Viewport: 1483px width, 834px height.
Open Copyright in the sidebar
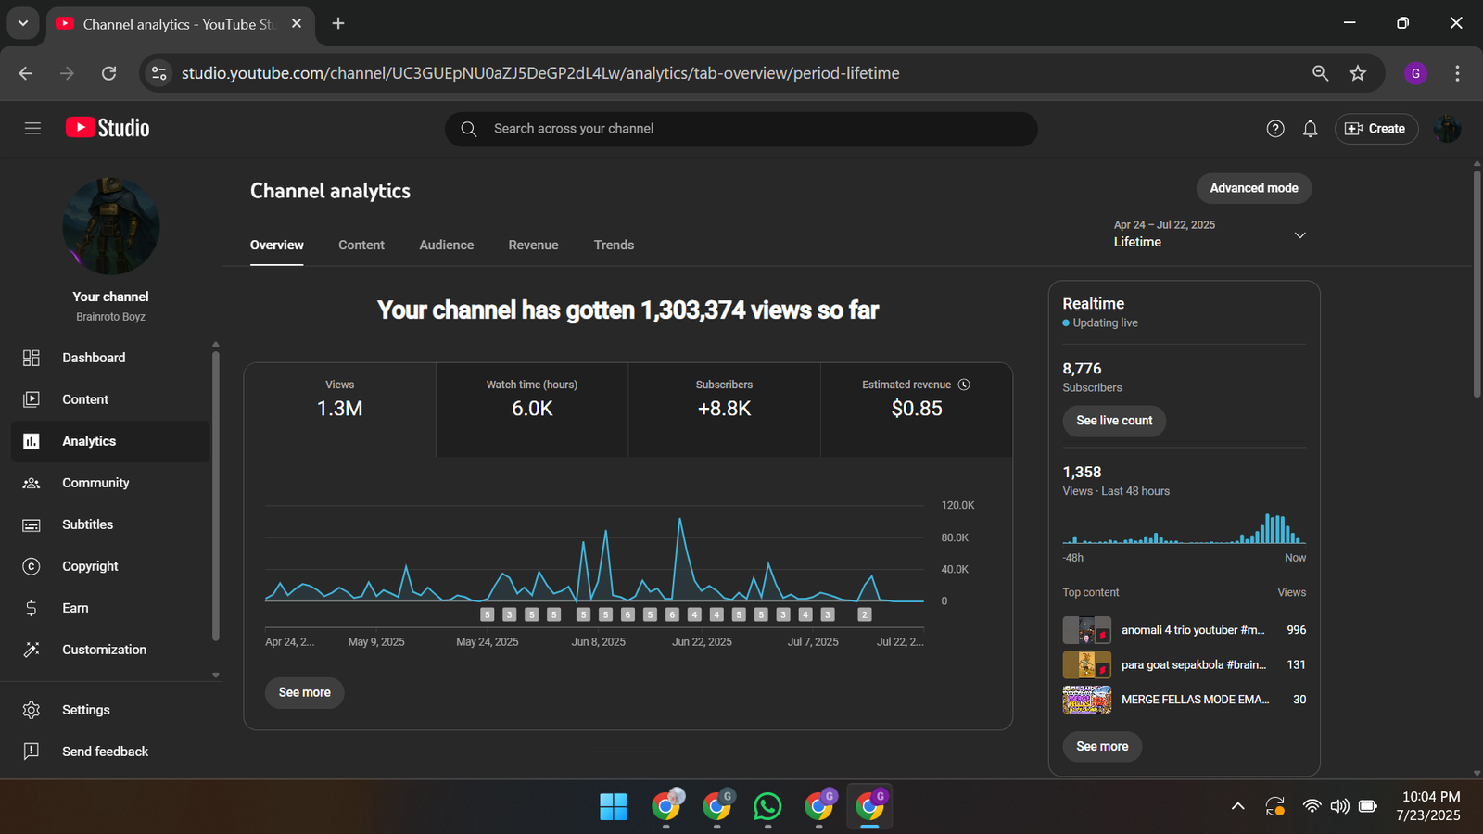110,566
